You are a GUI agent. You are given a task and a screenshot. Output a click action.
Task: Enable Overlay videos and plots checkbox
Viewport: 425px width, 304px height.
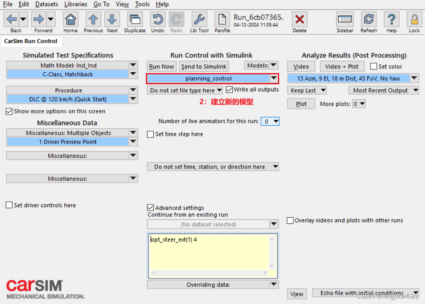(x=290, y=220)
